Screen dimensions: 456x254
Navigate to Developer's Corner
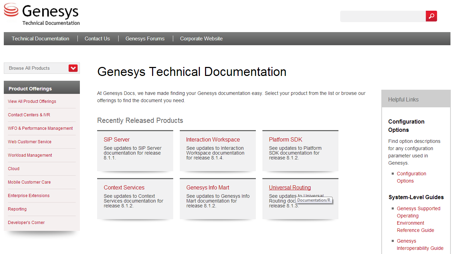[x=26, y=223]
